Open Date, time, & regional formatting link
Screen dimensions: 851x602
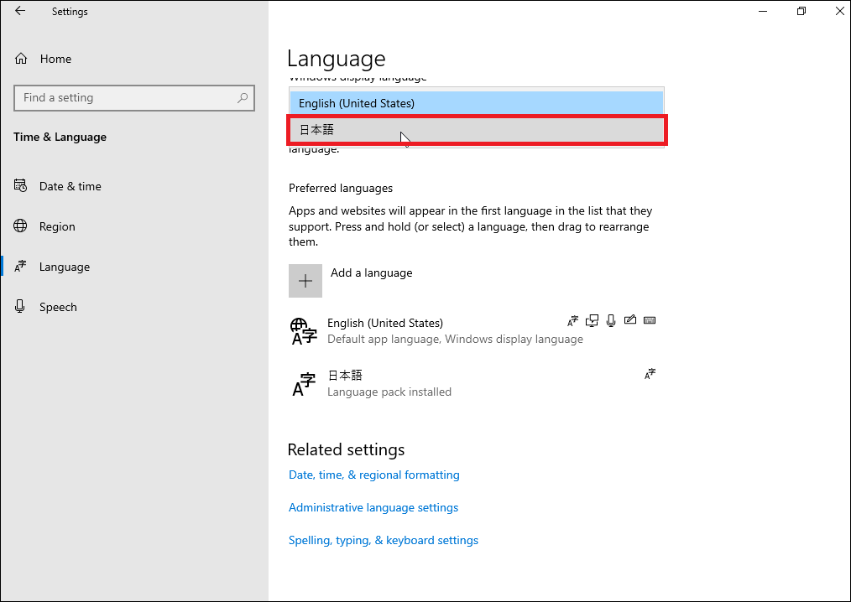coord(374,475)
